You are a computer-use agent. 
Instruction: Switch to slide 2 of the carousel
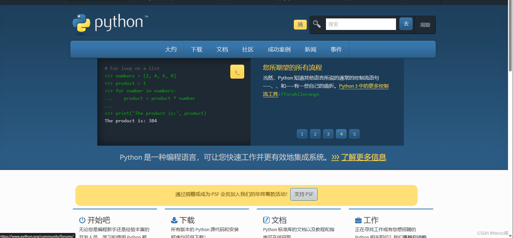click(315, 134)
